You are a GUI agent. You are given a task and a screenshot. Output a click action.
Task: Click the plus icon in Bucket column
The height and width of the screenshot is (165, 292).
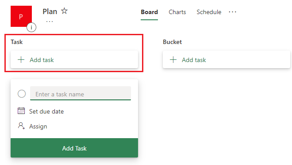173,60
